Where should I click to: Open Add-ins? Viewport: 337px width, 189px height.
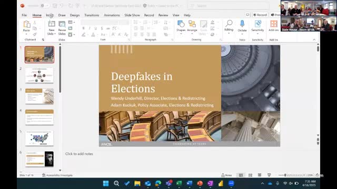point(274,26)
